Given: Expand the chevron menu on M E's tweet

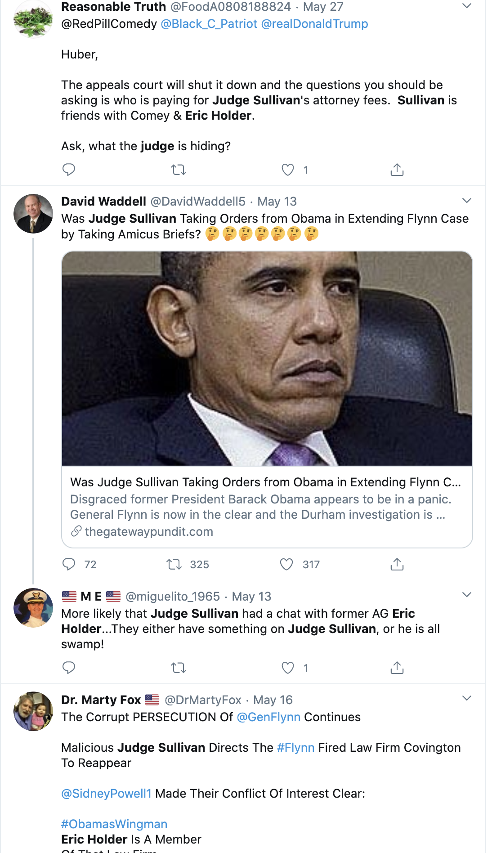Looking at the screenshot, I should [x=467, y=595].
